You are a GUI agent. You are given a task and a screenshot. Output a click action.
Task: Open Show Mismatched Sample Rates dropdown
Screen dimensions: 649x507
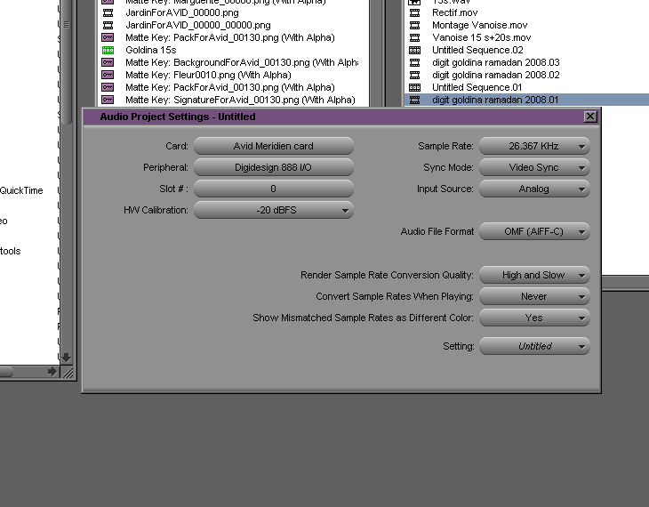[534, 318]
